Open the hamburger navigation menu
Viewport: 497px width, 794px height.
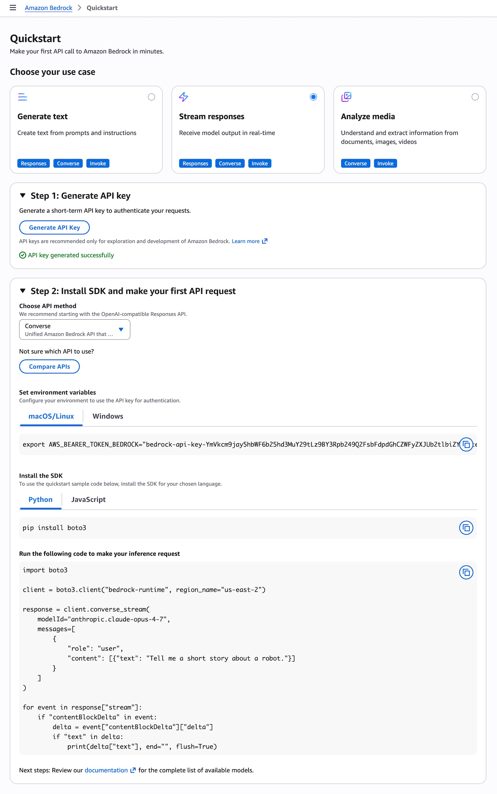coord(13,7)
